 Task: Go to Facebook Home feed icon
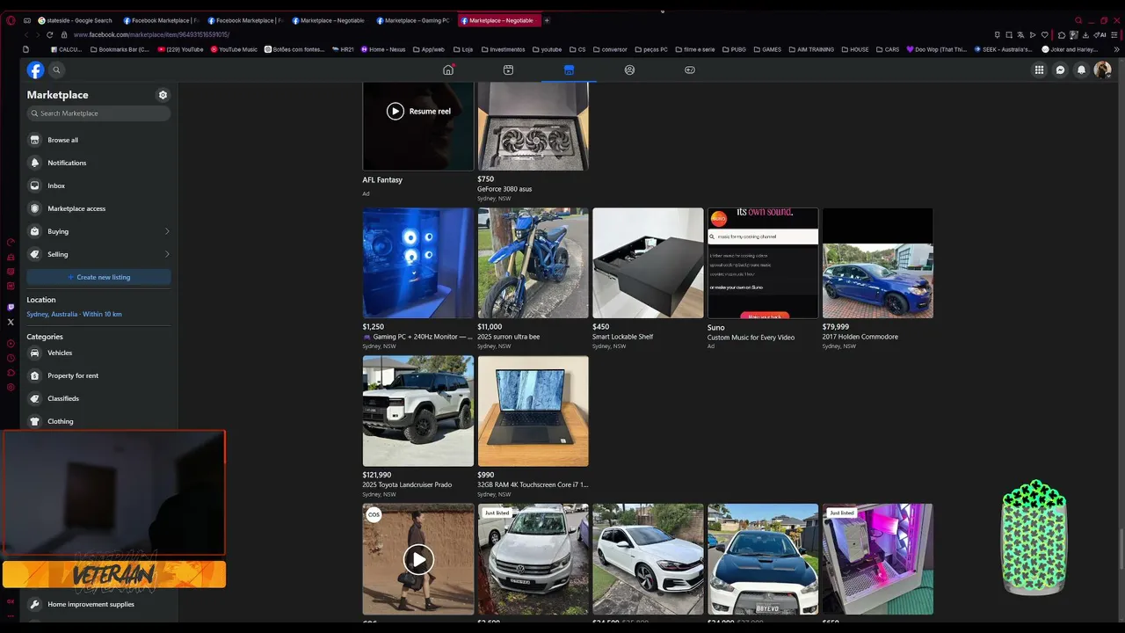click(x=448, y=69)
